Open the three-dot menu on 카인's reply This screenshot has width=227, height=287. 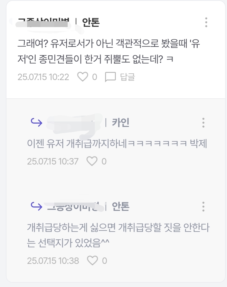[203, 123]
